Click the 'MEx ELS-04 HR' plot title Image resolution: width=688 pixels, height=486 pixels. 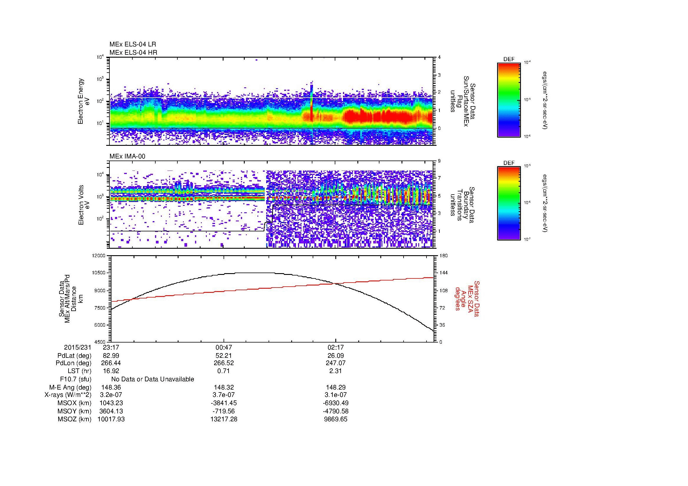pyautogui.click(x=133, y=53)
